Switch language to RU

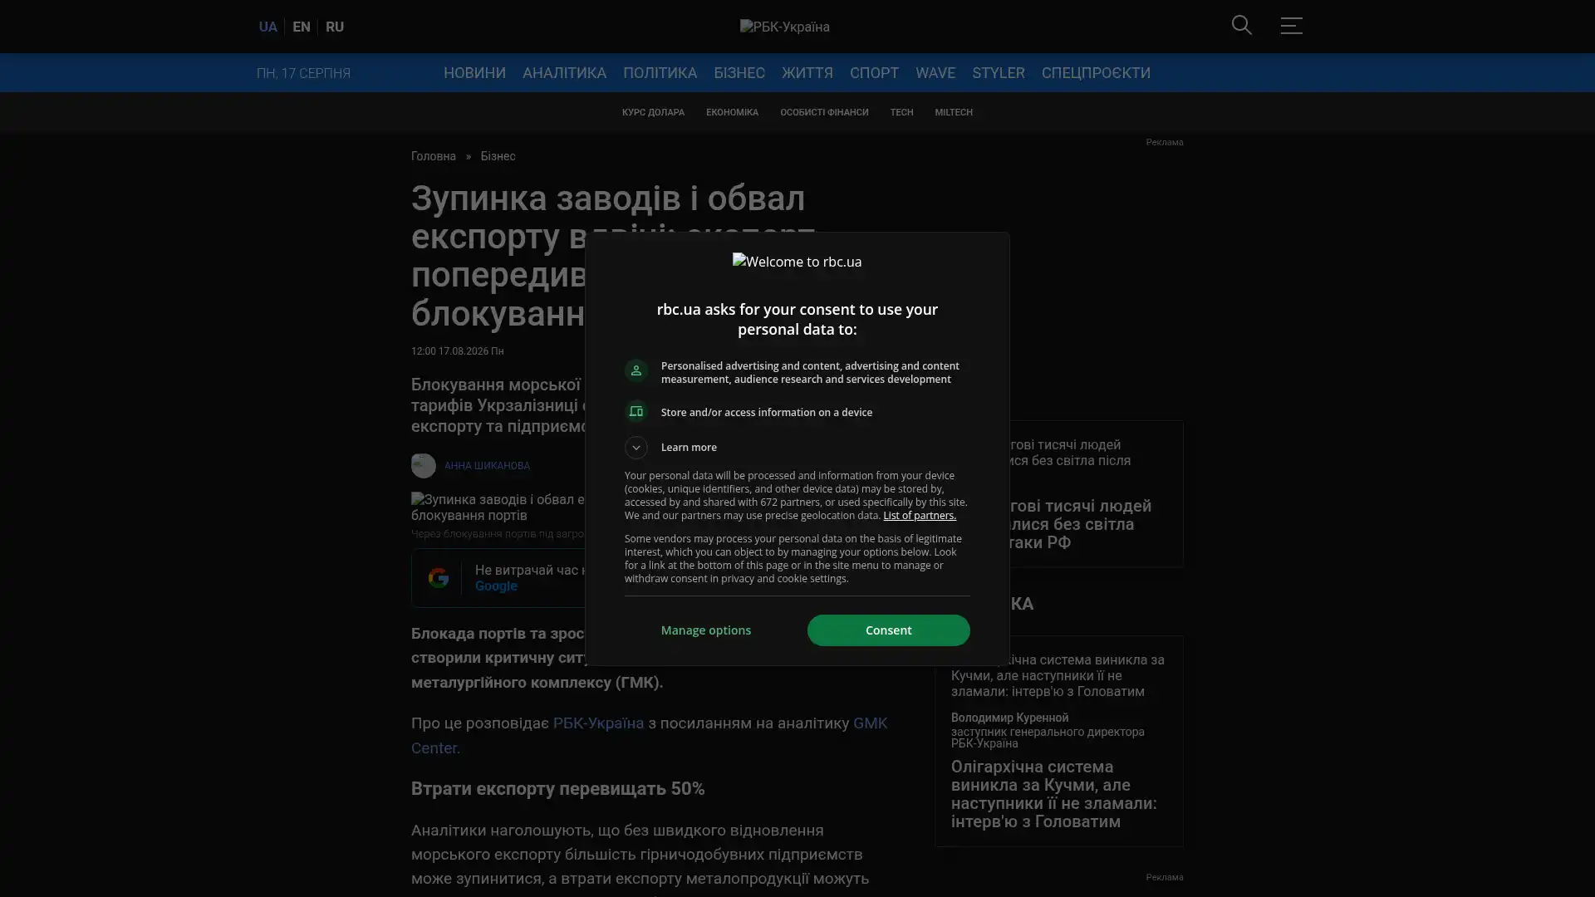coord(335,27)
